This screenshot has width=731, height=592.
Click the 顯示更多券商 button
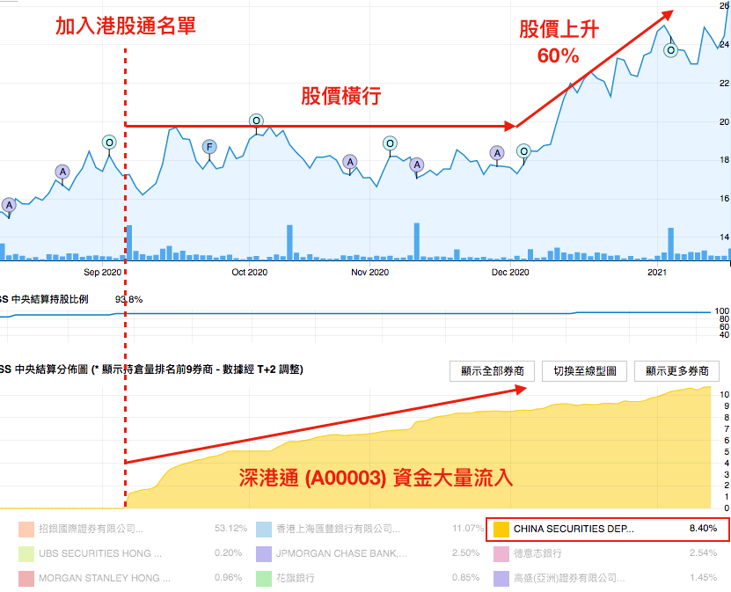pyautogui.click(x=676, y=371)
